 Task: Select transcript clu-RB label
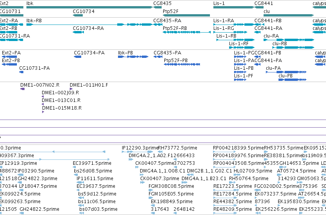(280, 44)
